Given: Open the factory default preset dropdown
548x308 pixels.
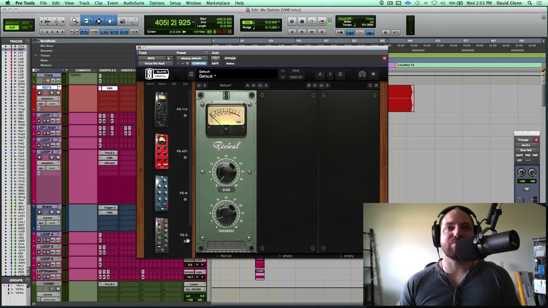Looking at the screenshot, I should tap(191, 58).
